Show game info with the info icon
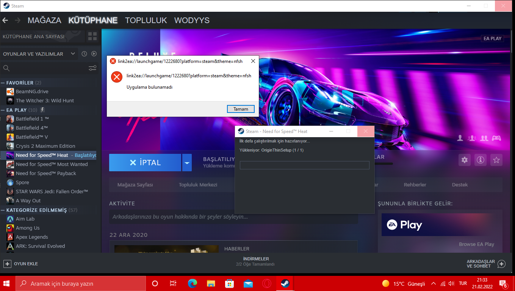Viewport: 515px width, 291px height. click(x=481, y=160)
